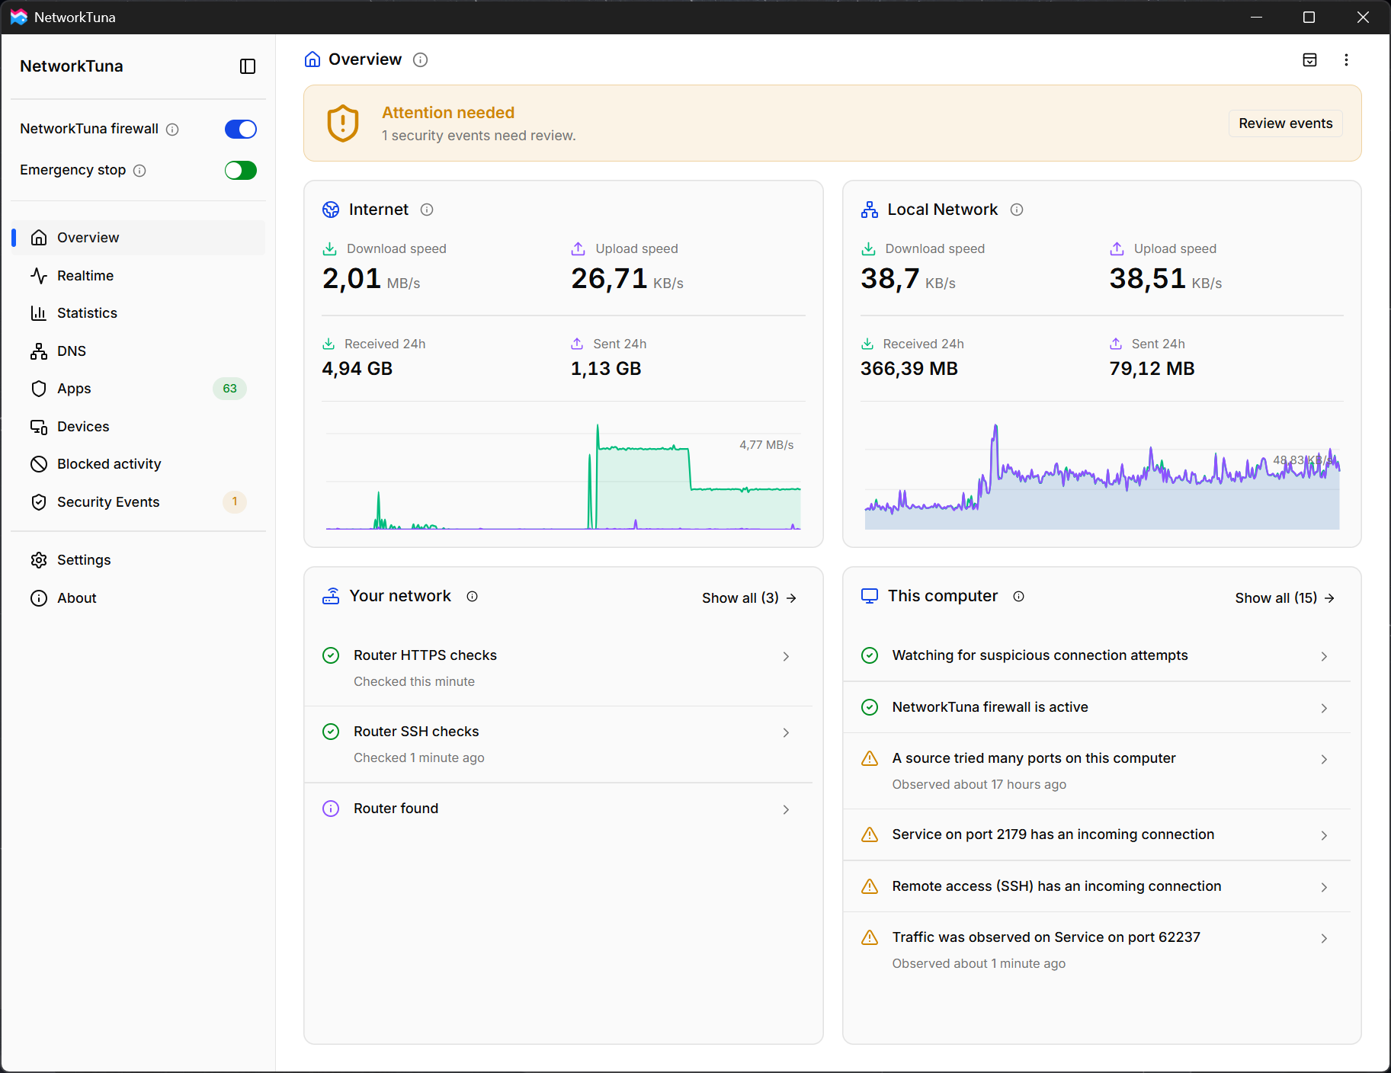Open Settings in the sidebar
1391x1073 pixels.
coord(139,560)
